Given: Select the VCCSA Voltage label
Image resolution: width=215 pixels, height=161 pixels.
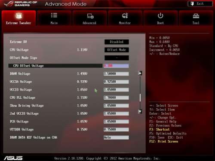Looking at the screenshot, I should [21, 82].
